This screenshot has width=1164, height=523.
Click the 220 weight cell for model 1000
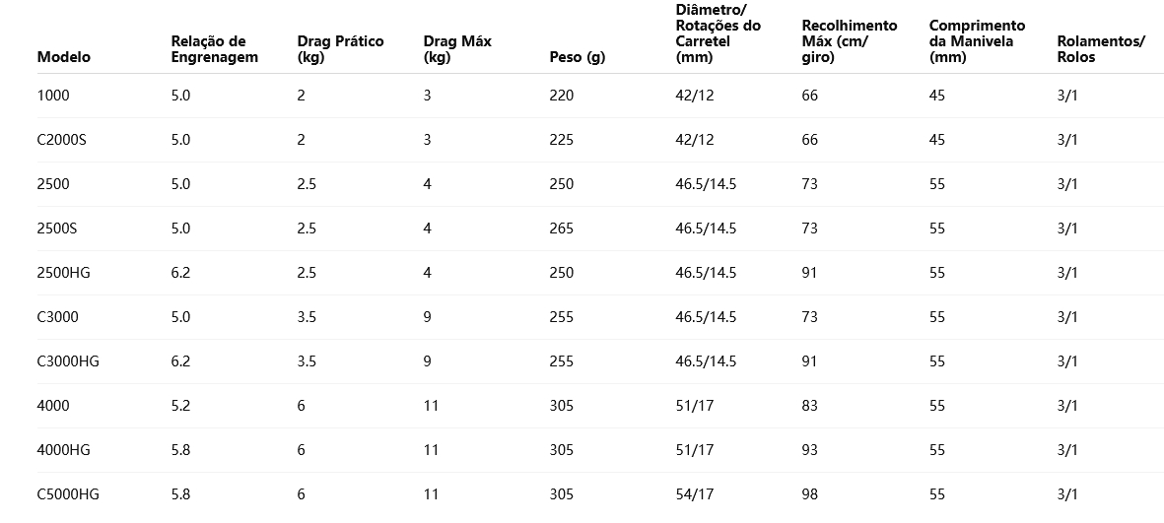[x=562, y=96]
